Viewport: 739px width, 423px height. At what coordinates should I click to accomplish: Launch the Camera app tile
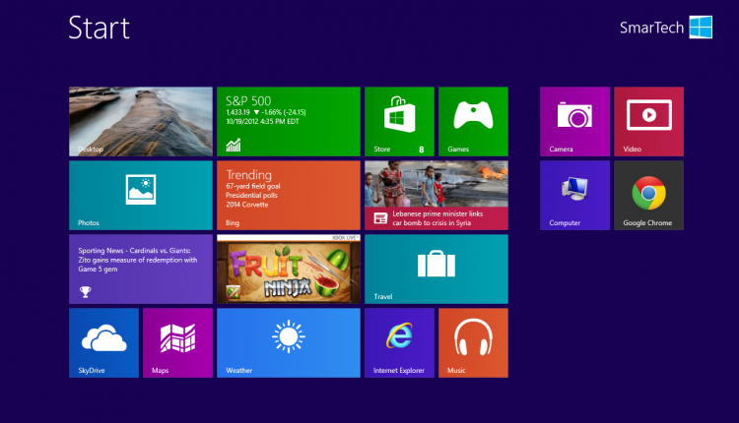coord(575,121)
